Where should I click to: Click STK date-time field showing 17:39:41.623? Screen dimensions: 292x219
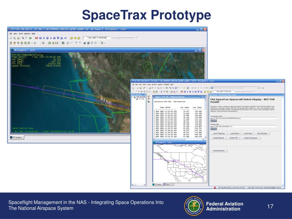point(223,92)
